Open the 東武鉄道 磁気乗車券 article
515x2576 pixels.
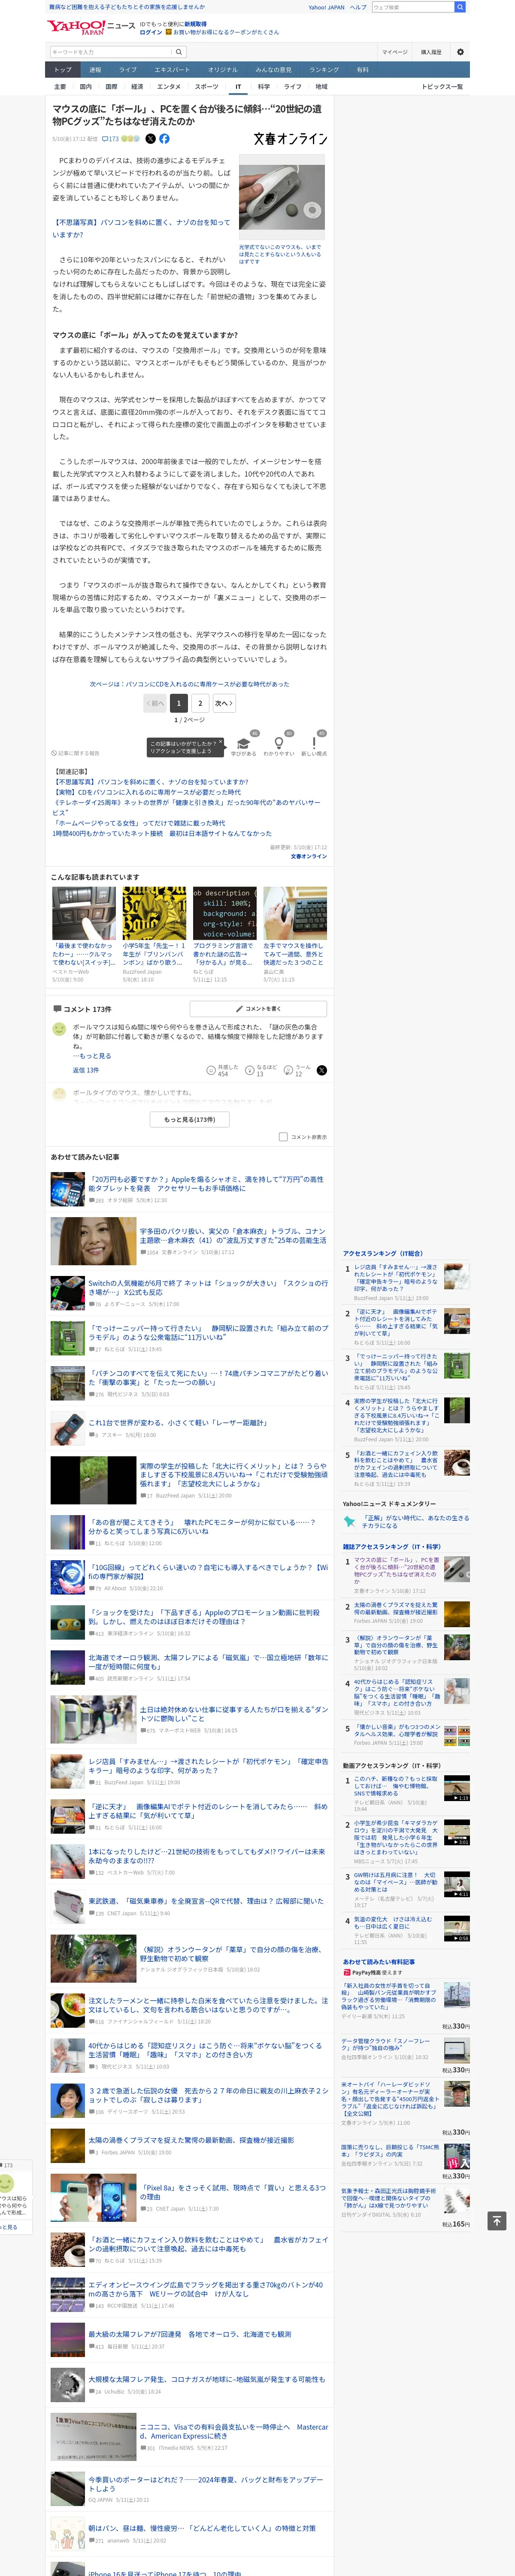click(206, 1901)
